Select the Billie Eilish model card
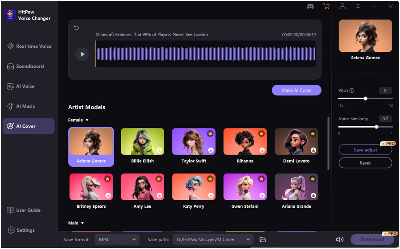This screenshot has height=249, width=400. [142, 146]
